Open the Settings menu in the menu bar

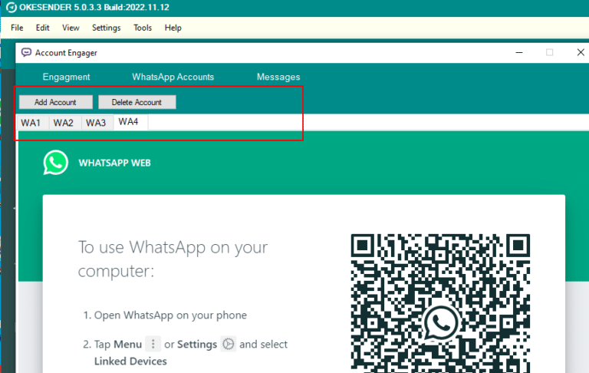[x=106, y=28]
